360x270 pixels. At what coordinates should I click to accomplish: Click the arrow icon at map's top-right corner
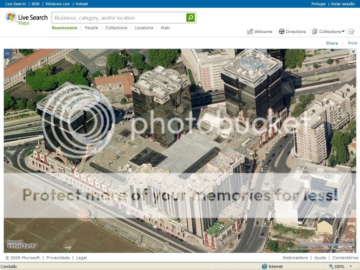point(353,52)
